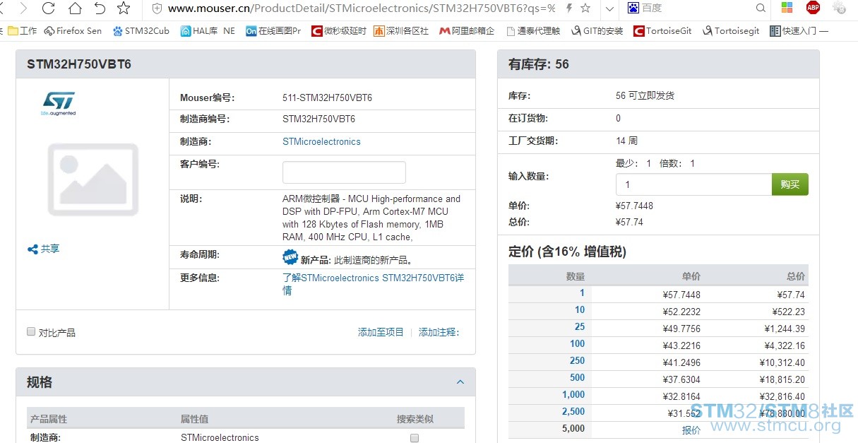The height and width of the screenshot is (443, 858).
Task: Click the Mouser number 511-STM32H750VBT6 text
Action: tap(327, 98)
